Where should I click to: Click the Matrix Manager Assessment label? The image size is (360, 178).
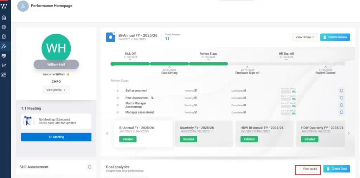tap(136, 105)
